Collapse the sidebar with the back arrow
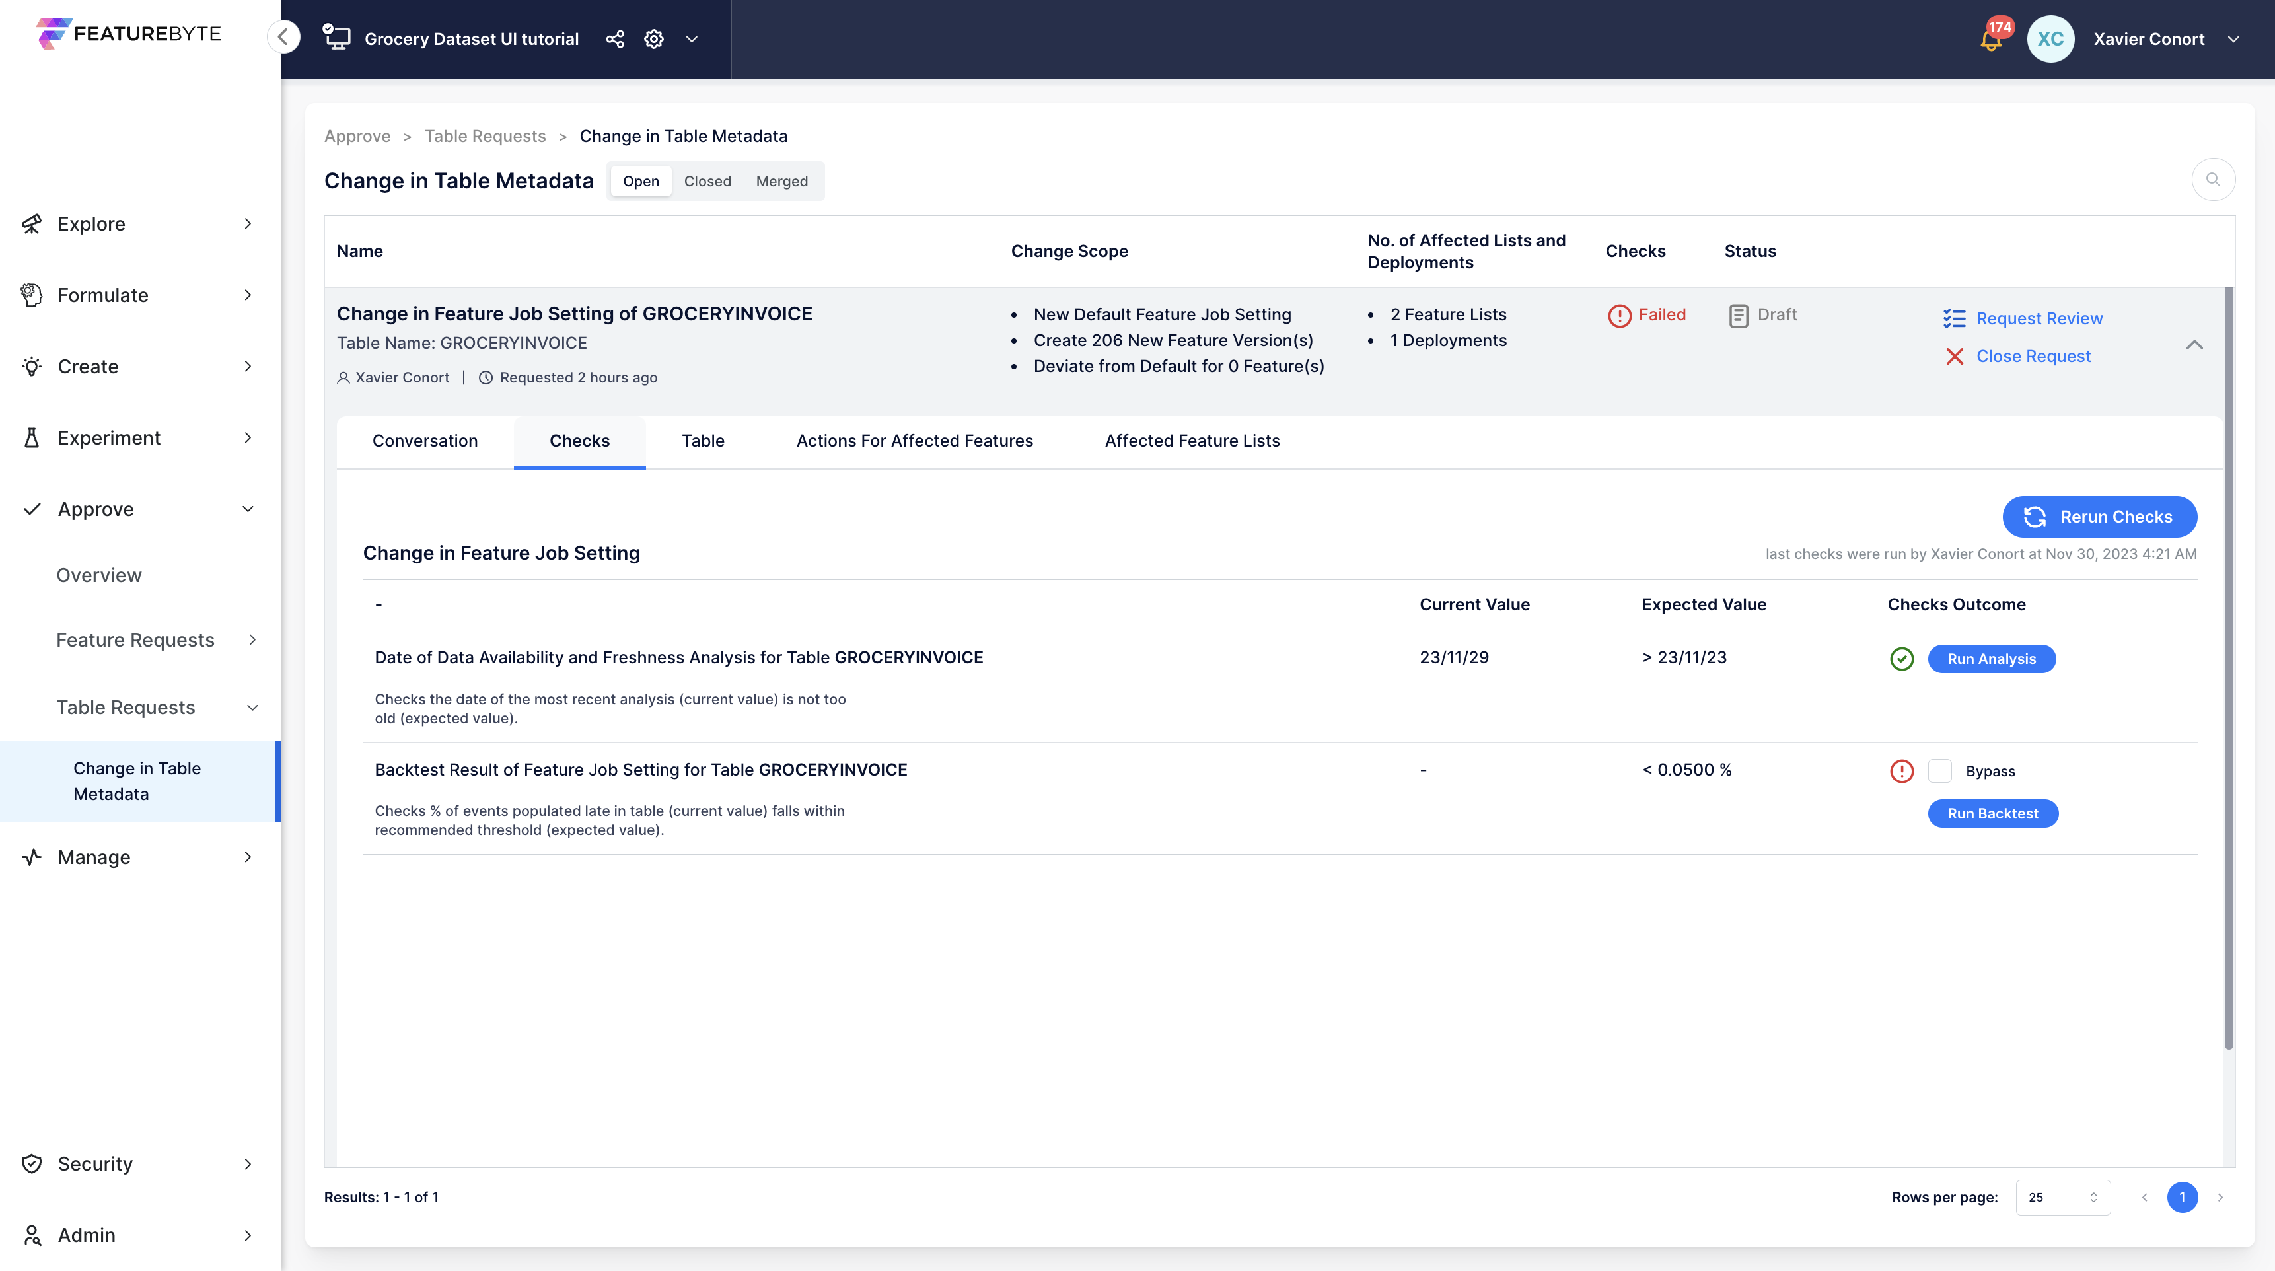 (283, 37)
